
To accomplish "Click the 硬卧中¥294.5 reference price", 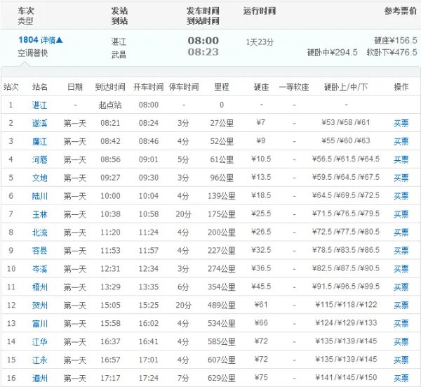I will coord(332,52).
